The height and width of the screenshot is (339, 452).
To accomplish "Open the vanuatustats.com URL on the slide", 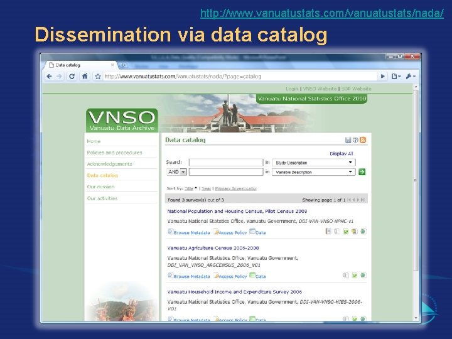I will tap(322, 13).
